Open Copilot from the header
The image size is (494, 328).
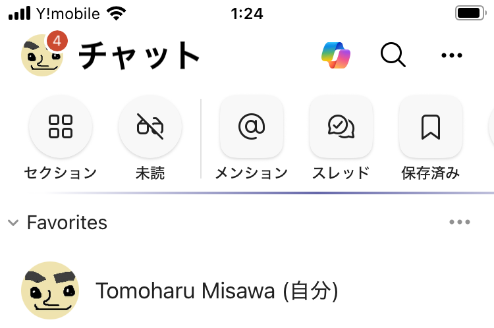(336, 55)
